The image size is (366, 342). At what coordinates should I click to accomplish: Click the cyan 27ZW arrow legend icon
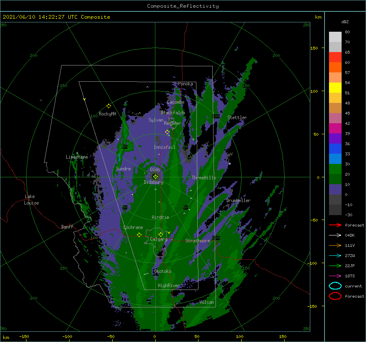coord(335,256)
